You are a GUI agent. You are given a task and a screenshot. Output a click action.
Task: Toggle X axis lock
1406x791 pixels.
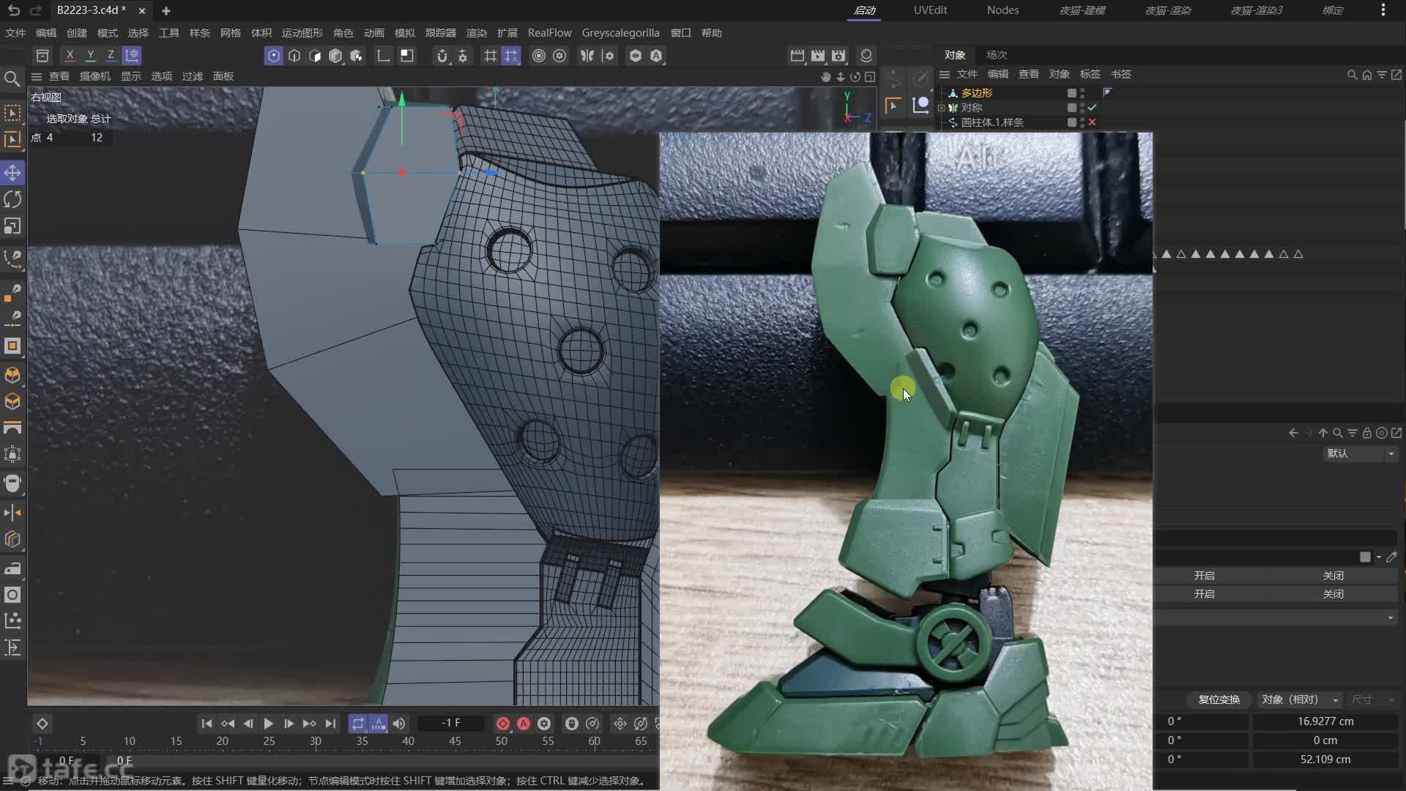pyautogui.click(x=70, y=55)
